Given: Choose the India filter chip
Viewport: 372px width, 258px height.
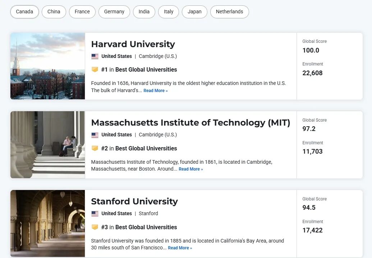Looking at the screenshot, I should click(144, 12).
